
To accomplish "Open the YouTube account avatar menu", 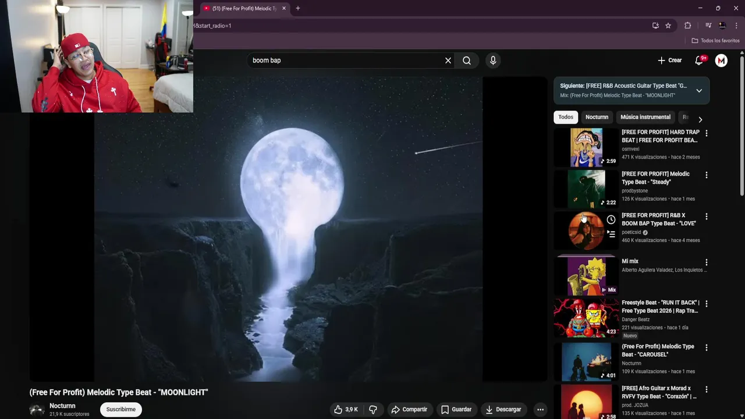I will click(x=721, y=61).
